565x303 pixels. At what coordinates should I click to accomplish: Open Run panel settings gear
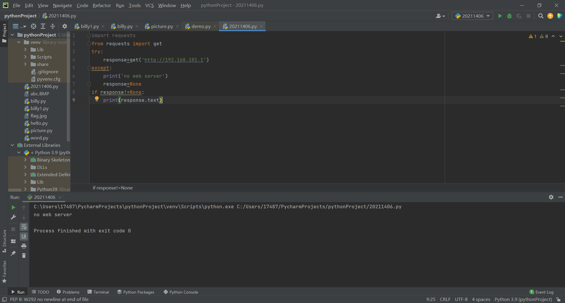551,197
